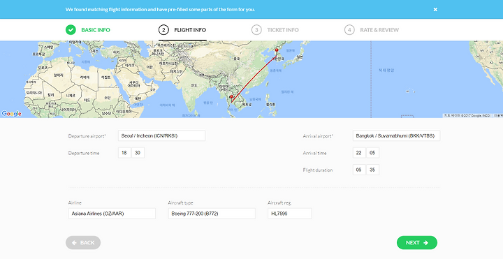Edit the Departure airport field
This screenshot has height=259, width=503.
point(161,135)
